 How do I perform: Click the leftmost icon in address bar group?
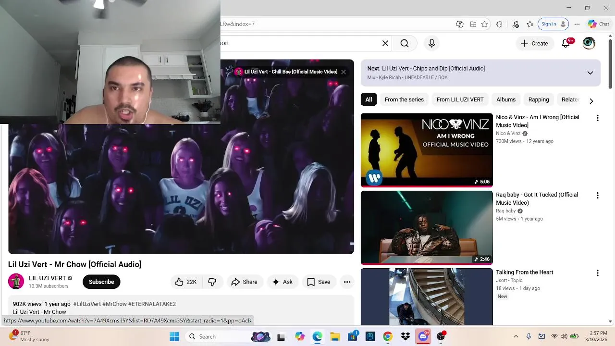pos(460,24)
